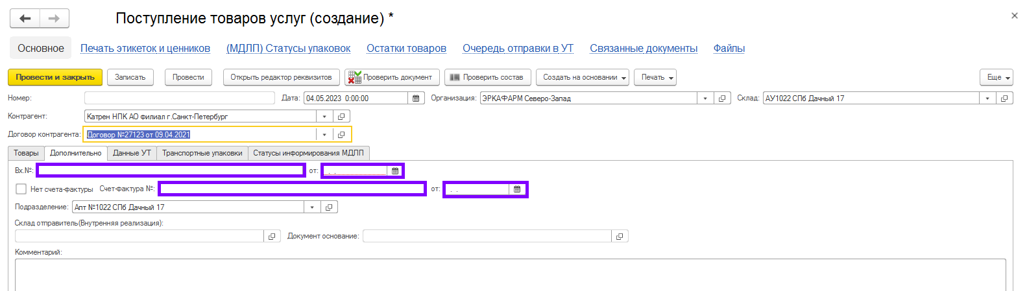Screen dimensions: 1027x291
Task: Open the Остатки товаров link
Action: 406,49
